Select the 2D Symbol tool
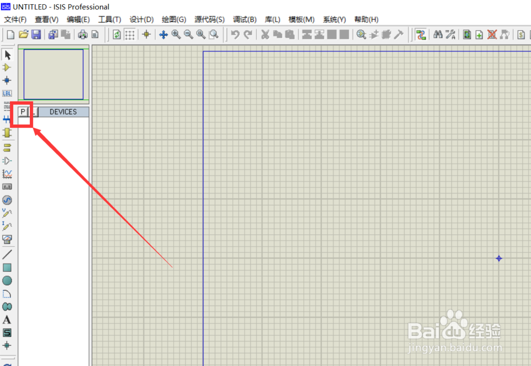This screenshot has height=366, width=531. point(7,333)
